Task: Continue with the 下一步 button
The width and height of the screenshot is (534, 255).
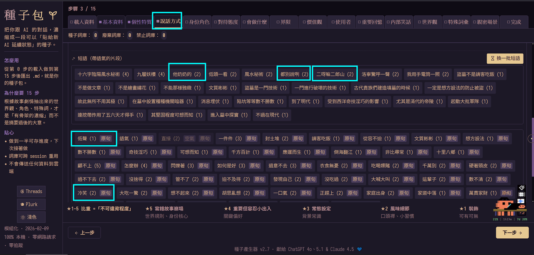Action: point(512,233)
